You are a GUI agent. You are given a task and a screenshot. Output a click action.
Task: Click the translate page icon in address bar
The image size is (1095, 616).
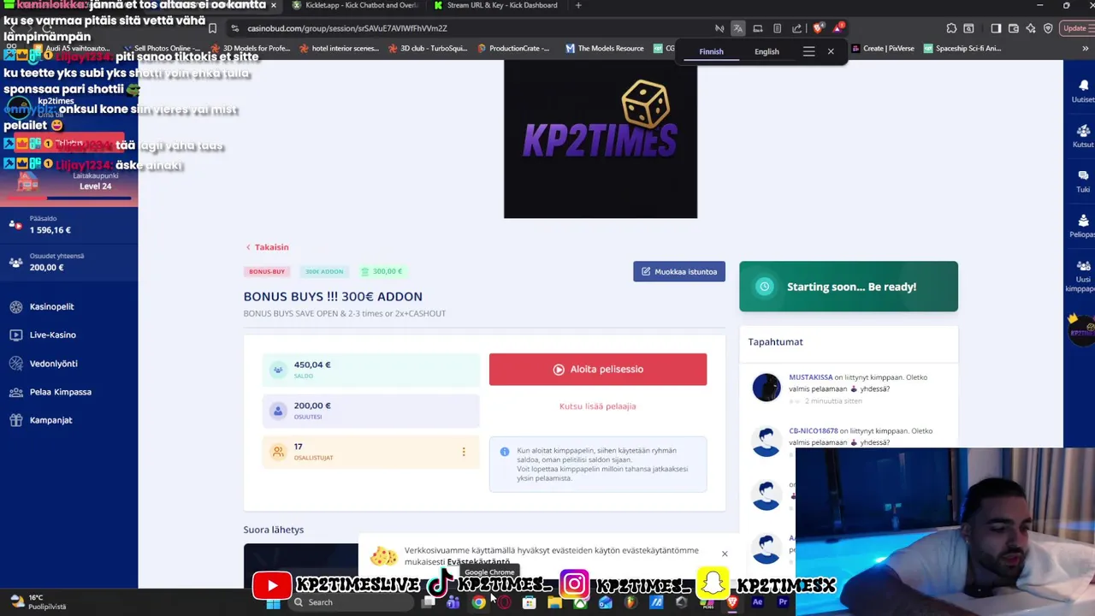point(737,28)
